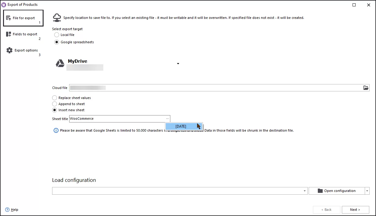Click the cloud upload icon above the instructions
The height and width of the screenshot is (216, 376).
[x=57, y=18]
